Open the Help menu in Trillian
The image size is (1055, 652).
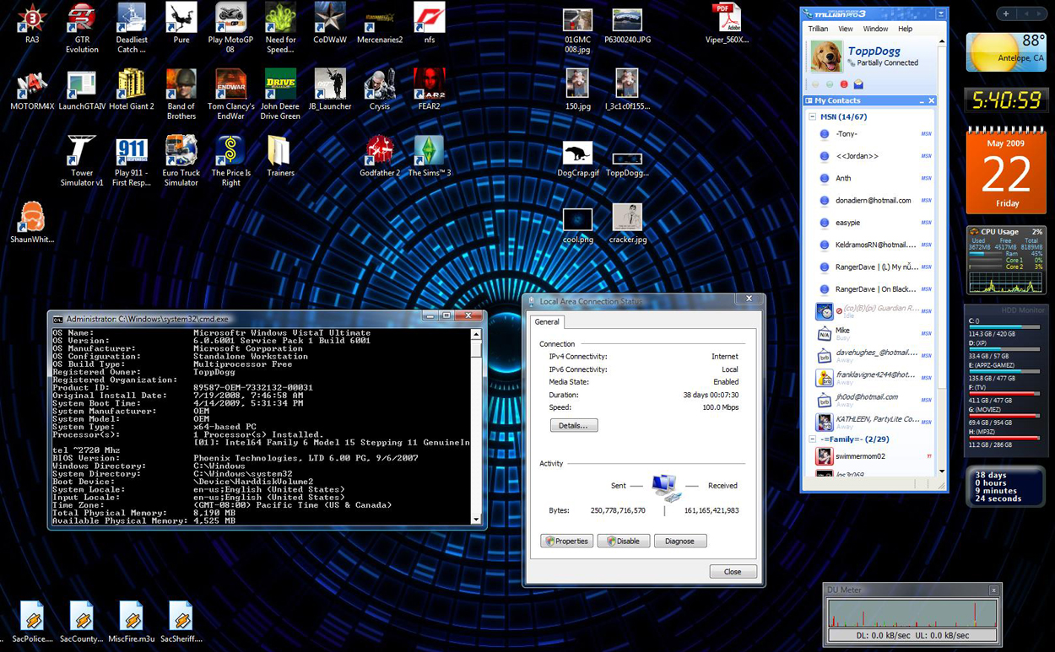pos(905,29)
